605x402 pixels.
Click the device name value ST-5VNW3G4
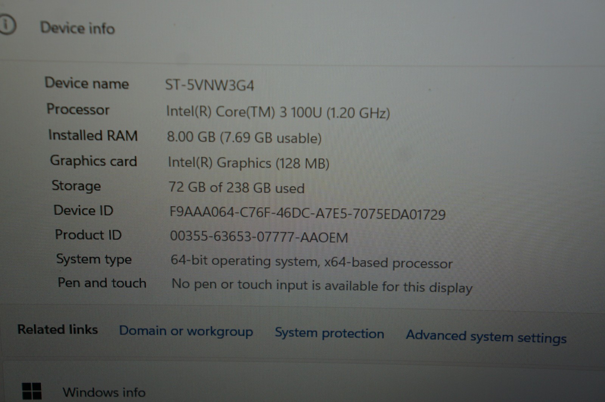click(x=209, y=85)
